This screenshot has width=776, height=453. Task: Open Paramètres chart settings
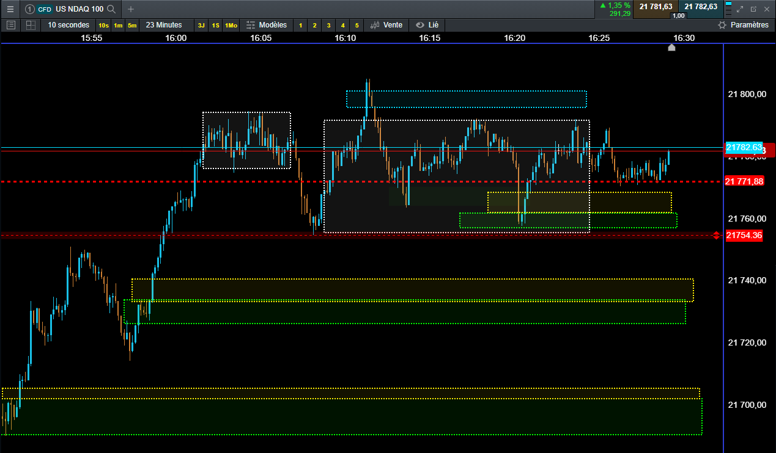(x=743, y=25)
